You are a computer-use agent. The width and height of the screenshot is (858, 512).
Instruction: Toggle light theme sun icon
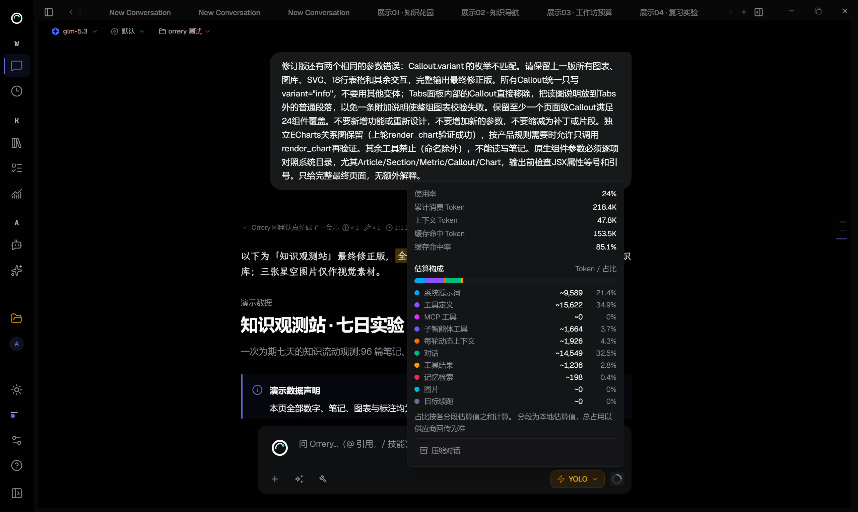[16, 390]
